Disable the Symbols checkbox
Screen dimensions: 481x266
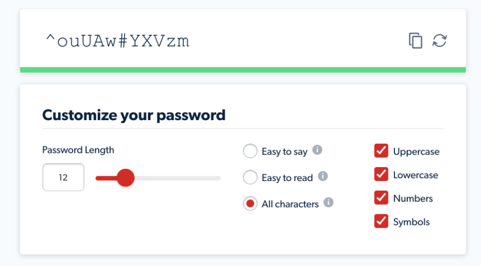click(x=381, y=221)
